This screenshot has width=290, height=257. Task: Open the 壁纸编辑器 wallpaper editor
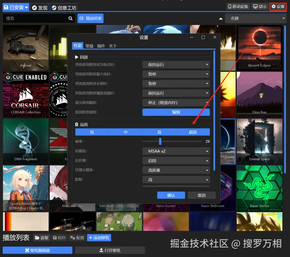click(37, 250)
